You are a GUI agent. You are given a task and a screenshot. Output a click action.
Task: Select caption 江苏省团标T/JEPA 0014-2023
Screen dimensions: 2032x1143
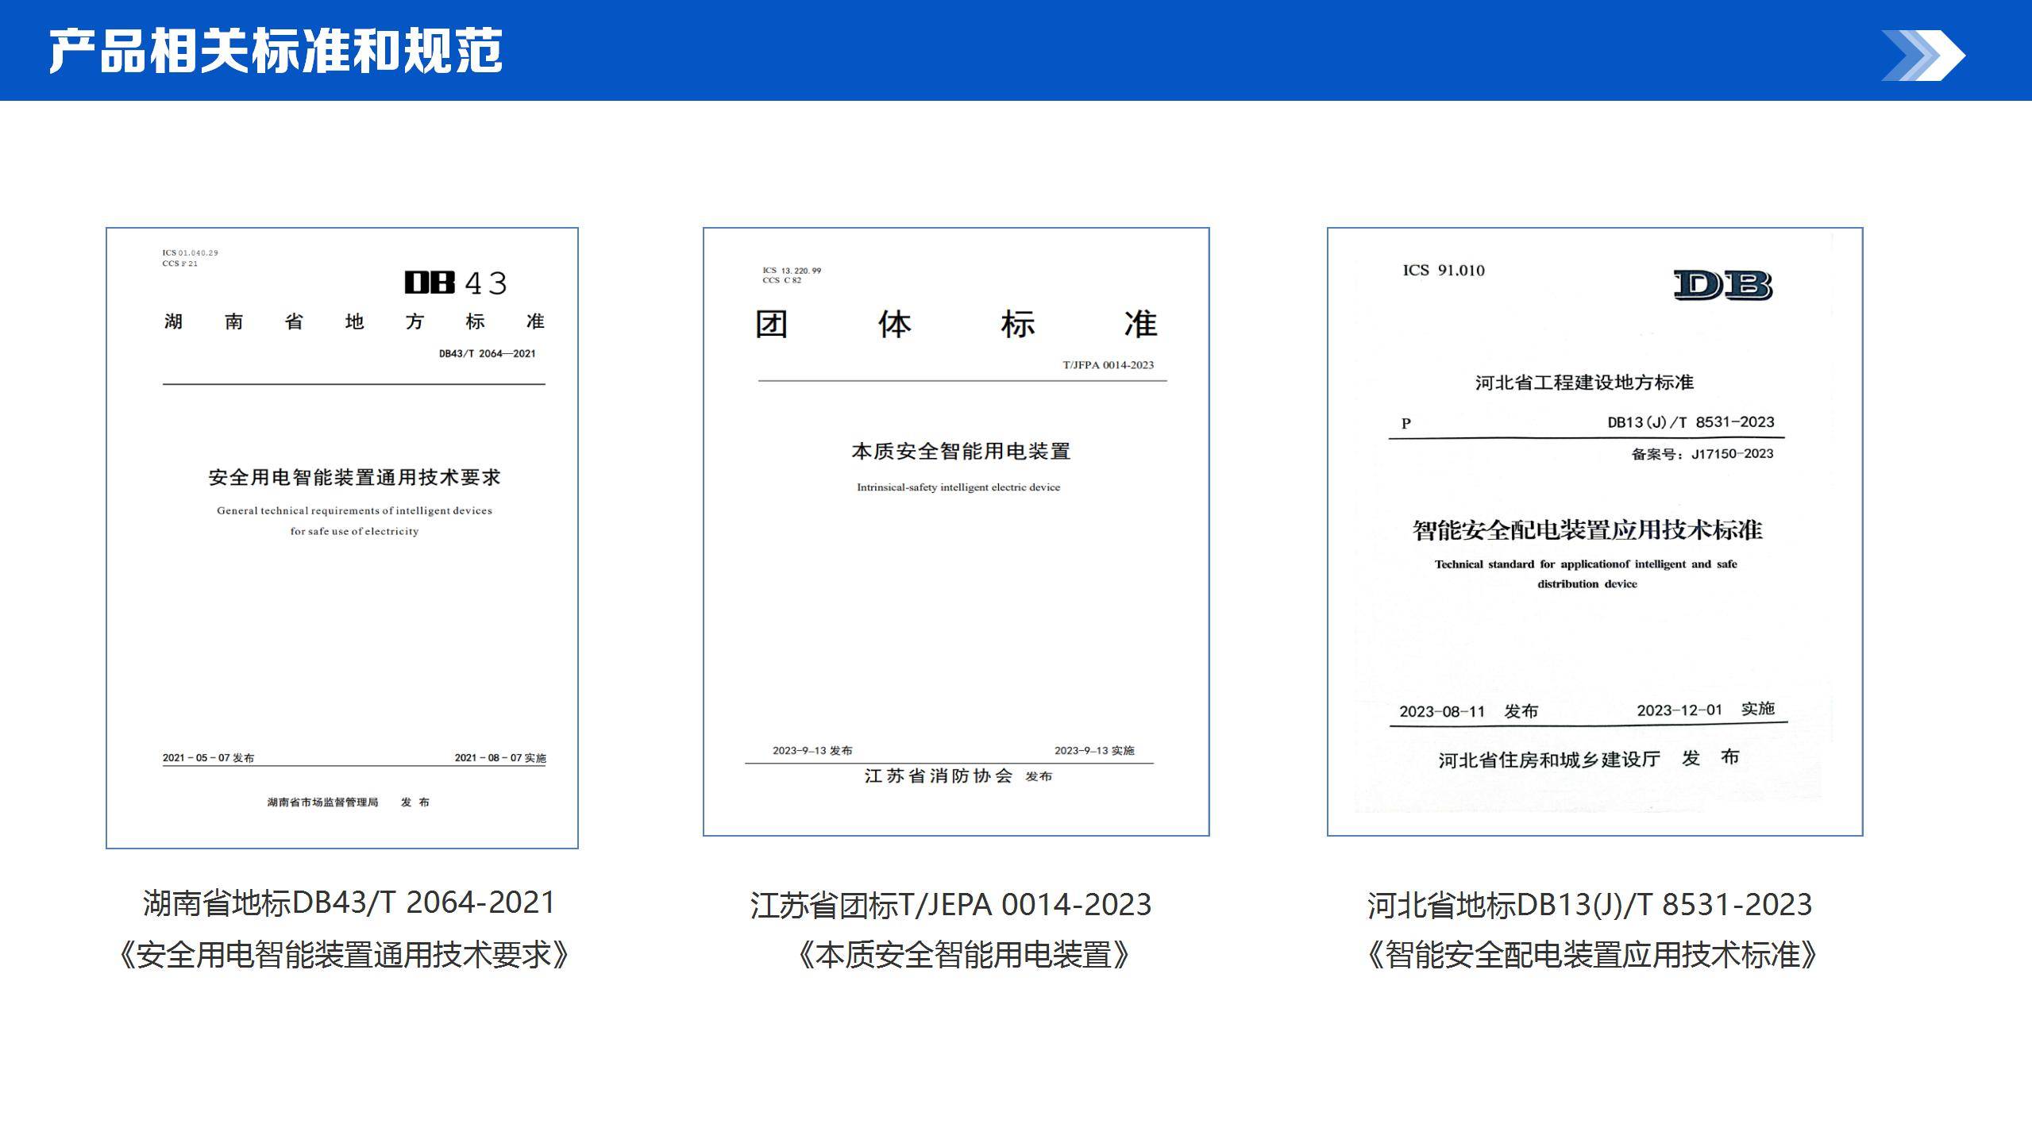pyautogui.click(x=950, y=905)
